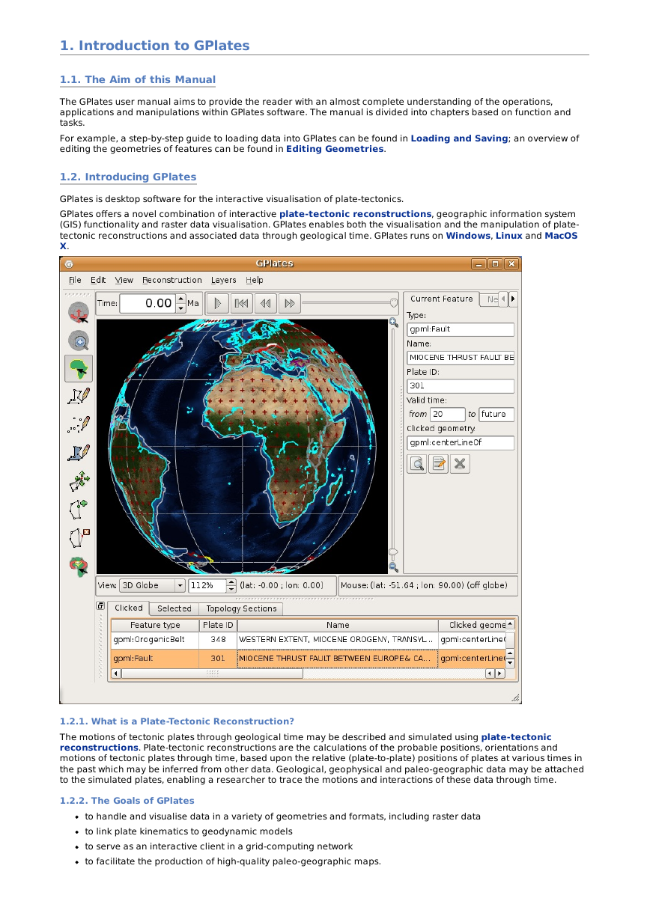Decrease the Time value with down arrow
This screenshot has height=919, width=650.
pos(180,308)
